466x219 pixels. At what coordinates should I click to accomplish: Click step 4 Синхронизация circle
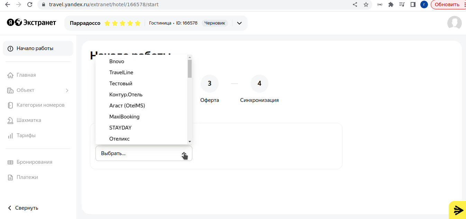(259, 84)
